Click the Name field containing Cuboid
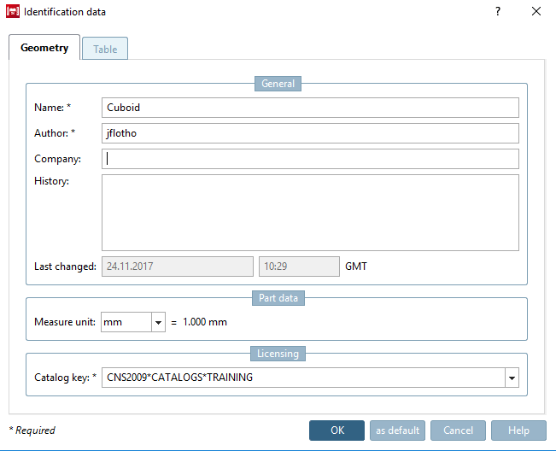 click(310, 108)
